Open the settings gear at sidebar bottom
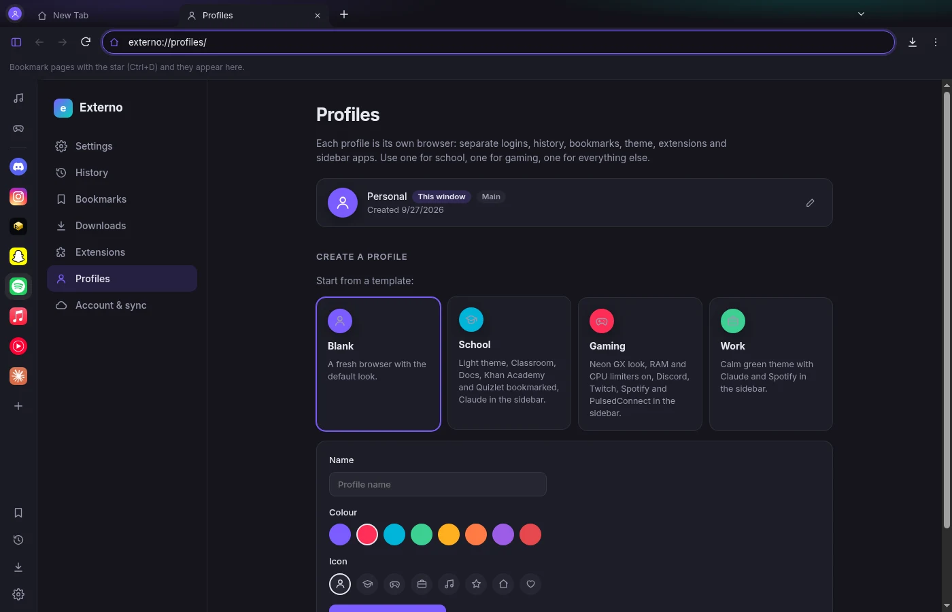The height and width of the screenshot is (612, 952). point(18,594)
